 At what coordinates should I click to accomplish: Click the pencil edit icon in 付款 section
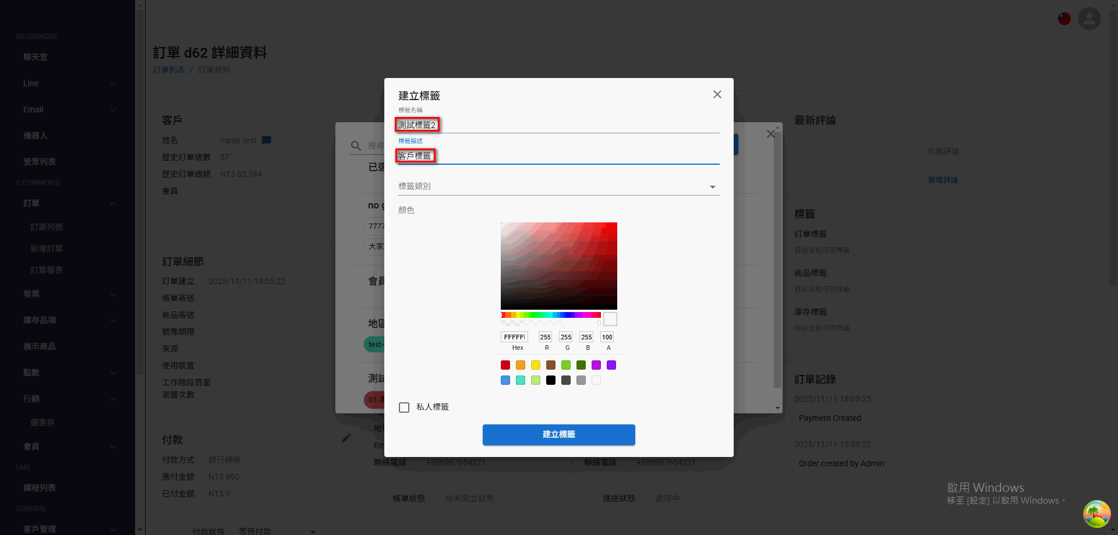pyautogui.click(x=346, y=438)
